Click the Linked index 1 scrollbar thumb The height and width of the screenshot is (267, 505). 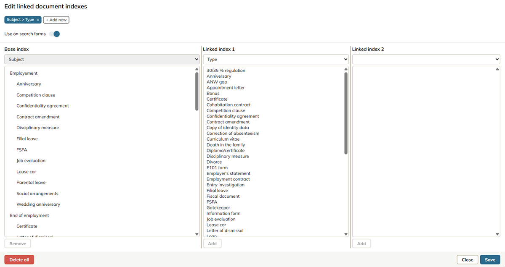tap(346, 113)
